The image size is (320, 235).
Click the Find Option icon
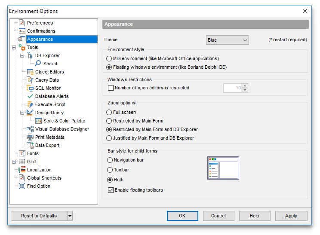pyautogui.click(x=22, y=186)
